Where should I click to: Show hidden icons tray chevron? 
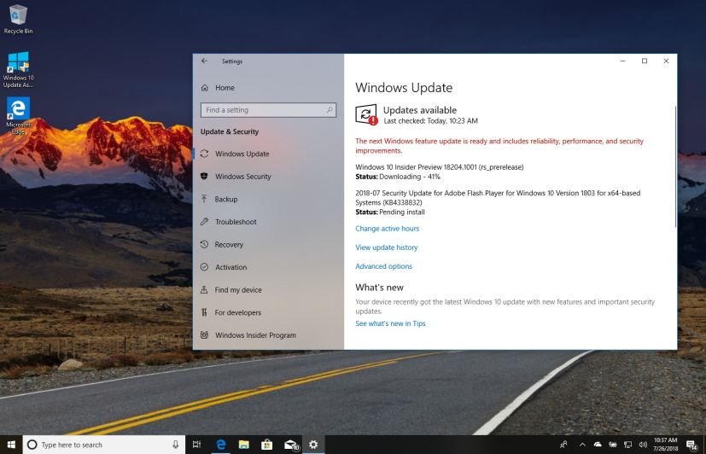point(582,445)
